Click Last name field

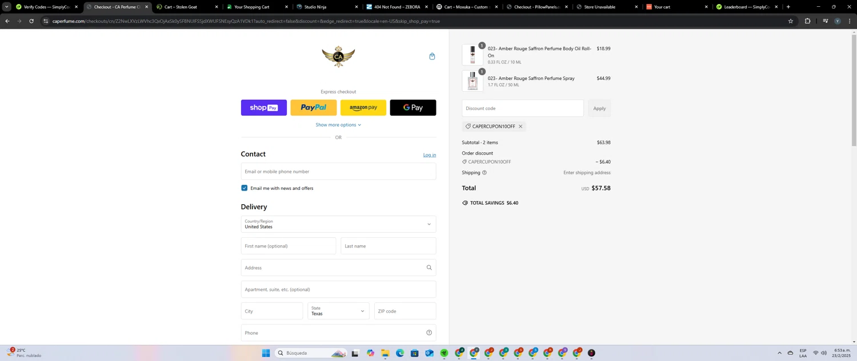coord(389,246)
